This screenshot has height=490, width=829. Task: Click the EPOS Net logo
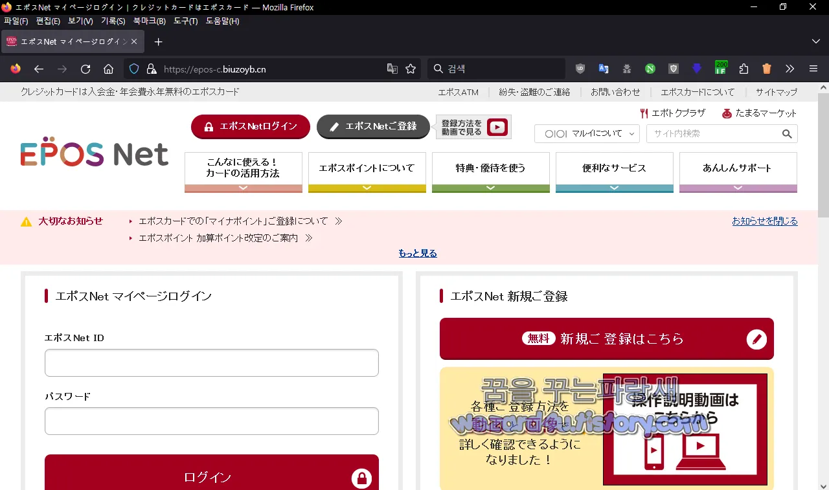click(95, 152)
